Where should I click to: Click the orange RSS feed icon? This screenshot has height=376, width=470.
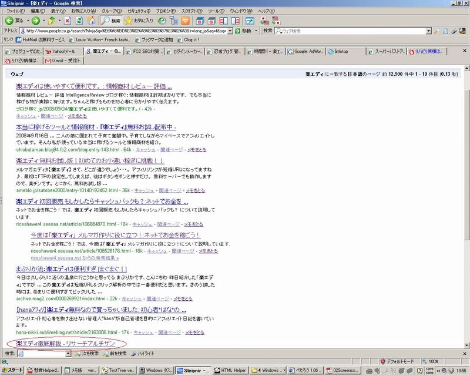coord(186,21)
